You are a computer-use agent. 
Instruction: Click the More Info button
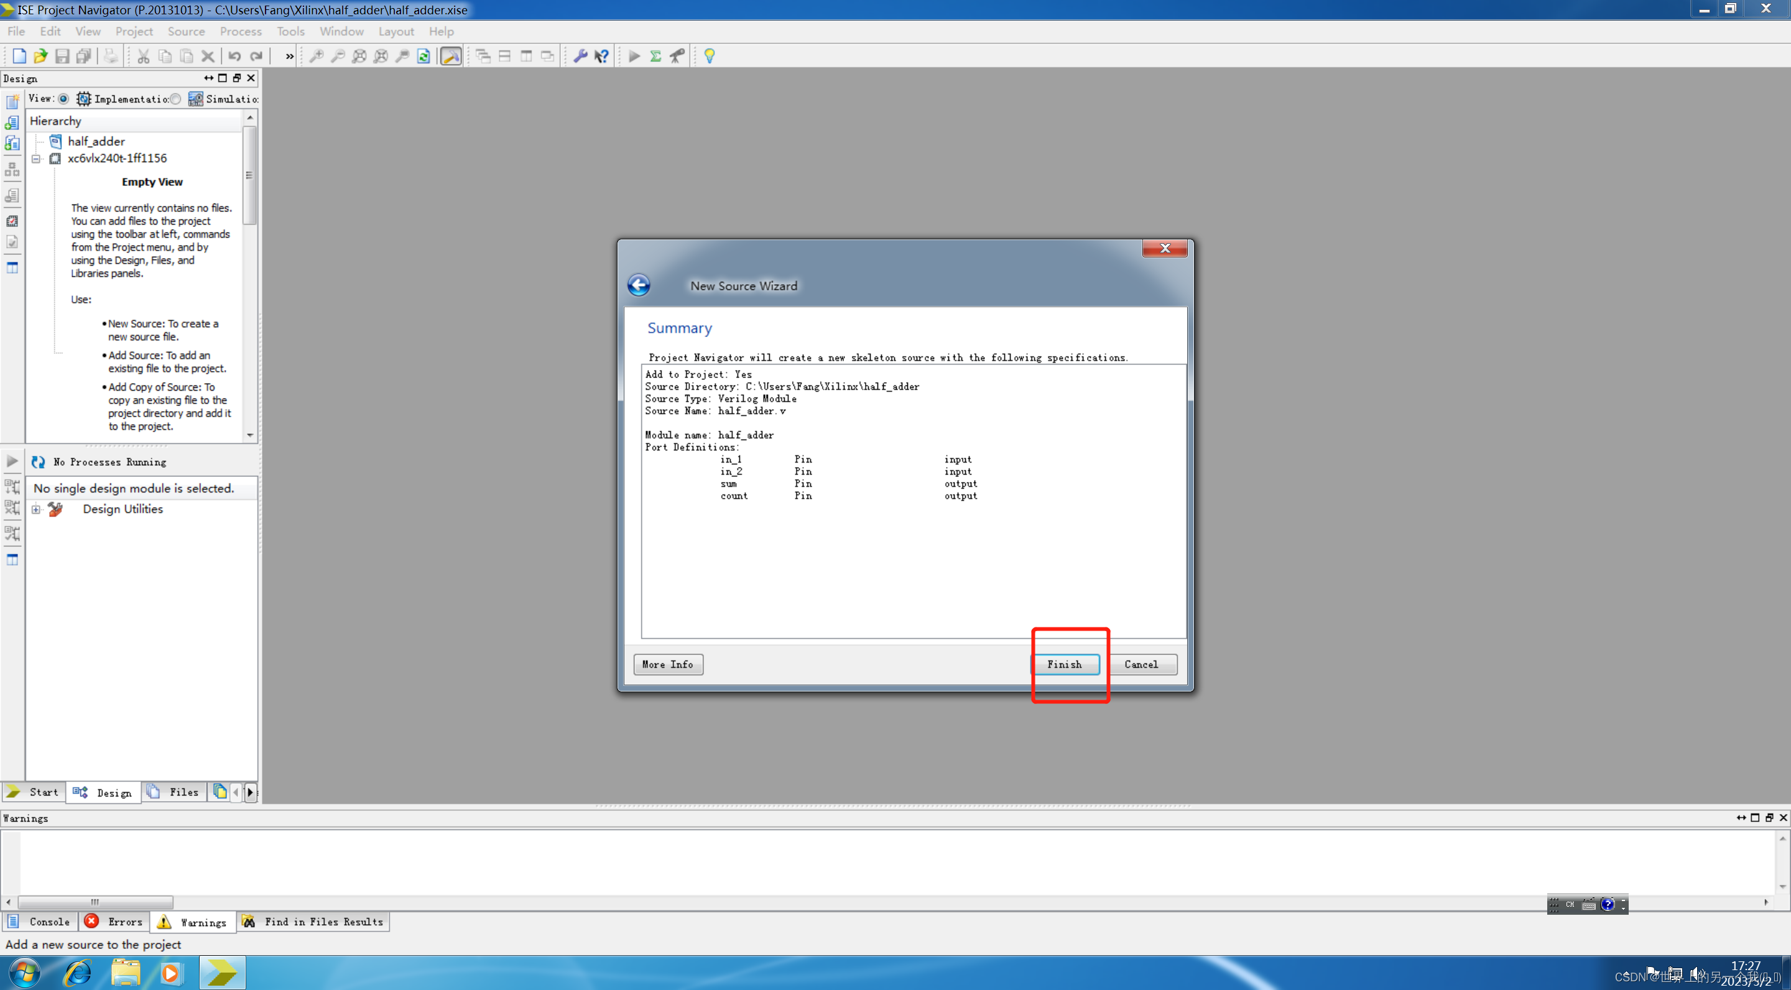coord(667,664)
